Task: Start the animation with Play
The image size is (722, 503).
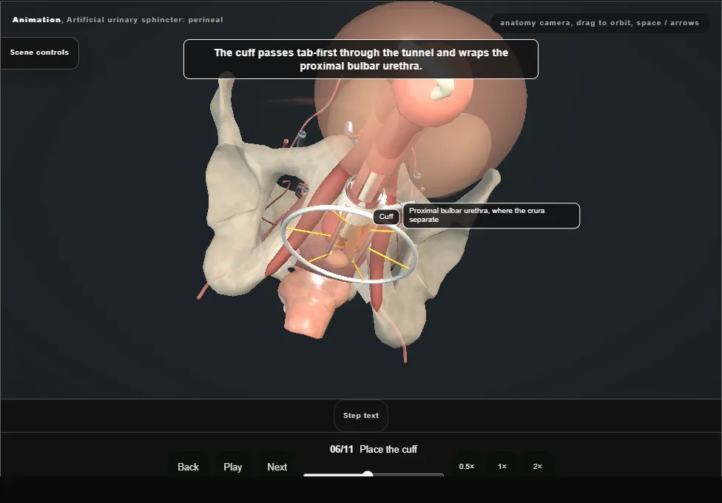Action: [232, 467]
